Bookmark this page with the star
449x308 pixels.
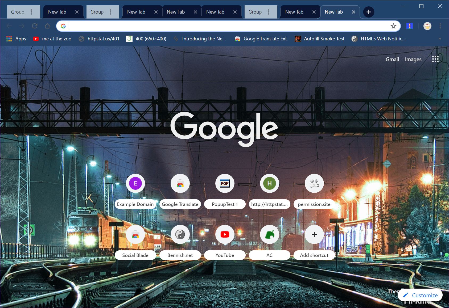click(x=393, y=26)
